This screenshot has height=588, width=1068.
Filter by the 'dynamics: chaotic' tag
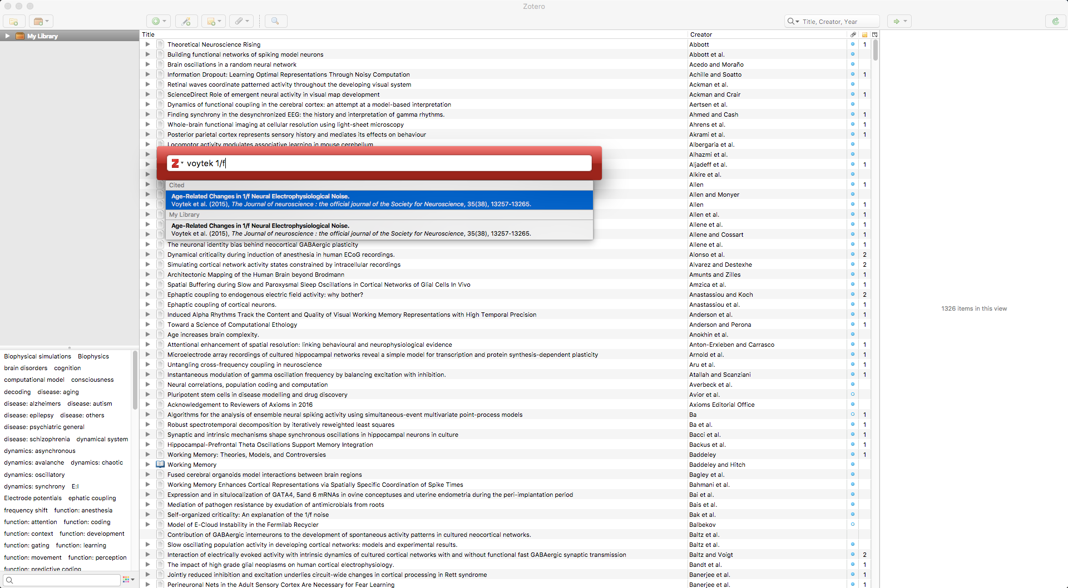point(97,462)
